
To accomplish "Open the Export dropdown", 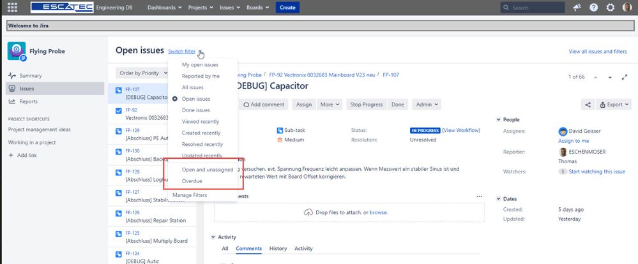I will coord(614,105).
